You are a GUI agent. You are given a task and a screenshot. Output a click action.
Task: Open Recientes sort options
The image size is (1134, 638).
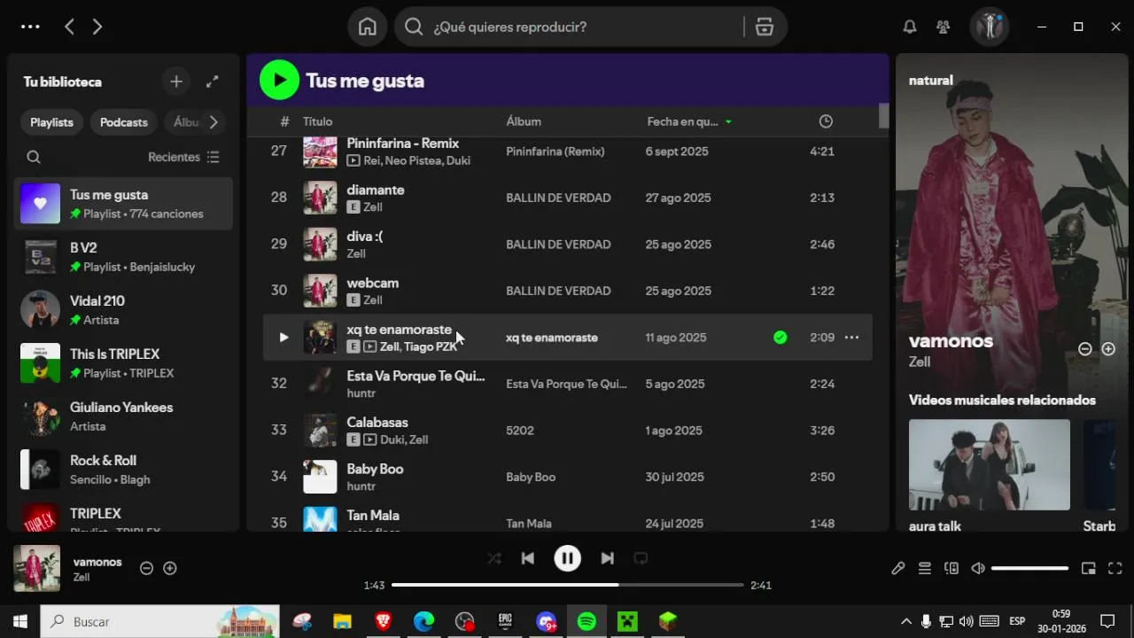pos(183,157)
